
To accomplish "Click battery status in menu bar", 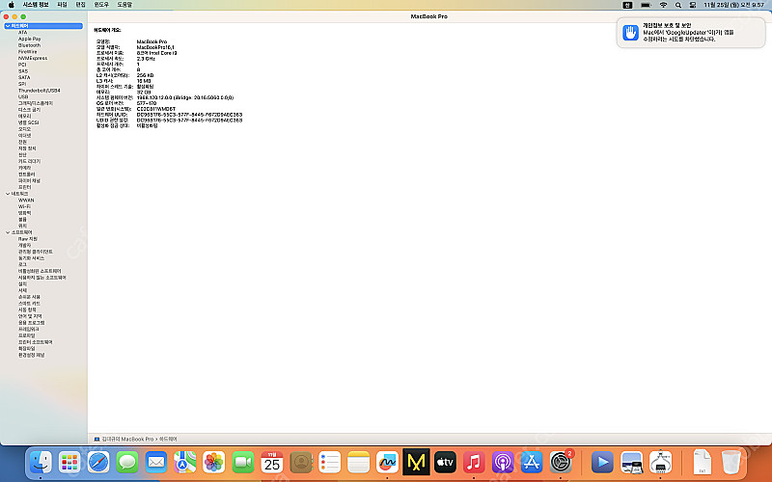I will pyautogui.click(x=646, y=5).
